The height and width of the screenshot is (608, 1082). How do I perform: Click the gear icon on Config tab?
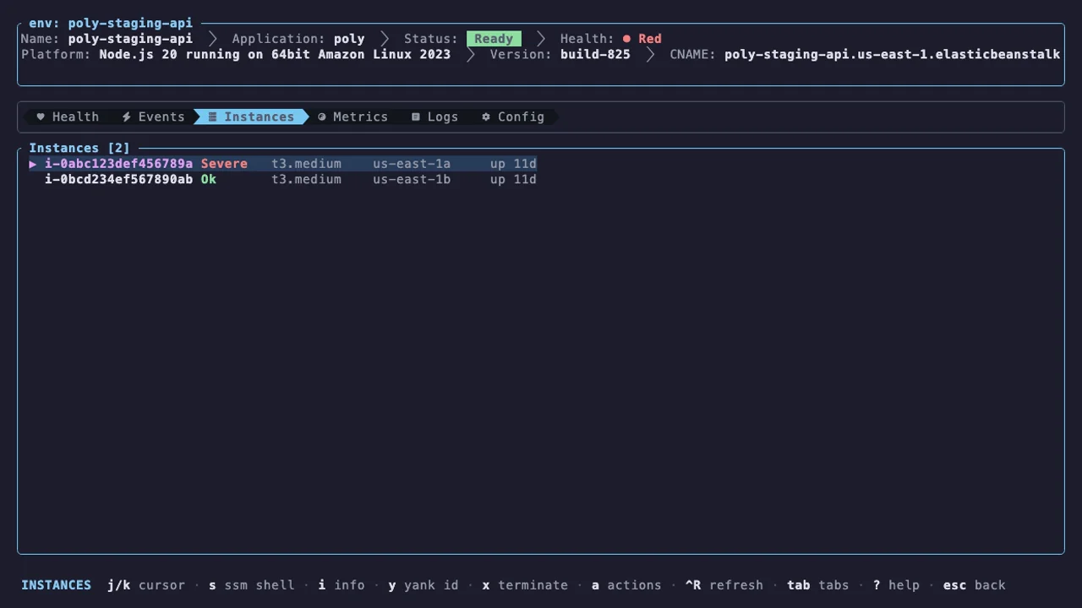click(486, 117)
